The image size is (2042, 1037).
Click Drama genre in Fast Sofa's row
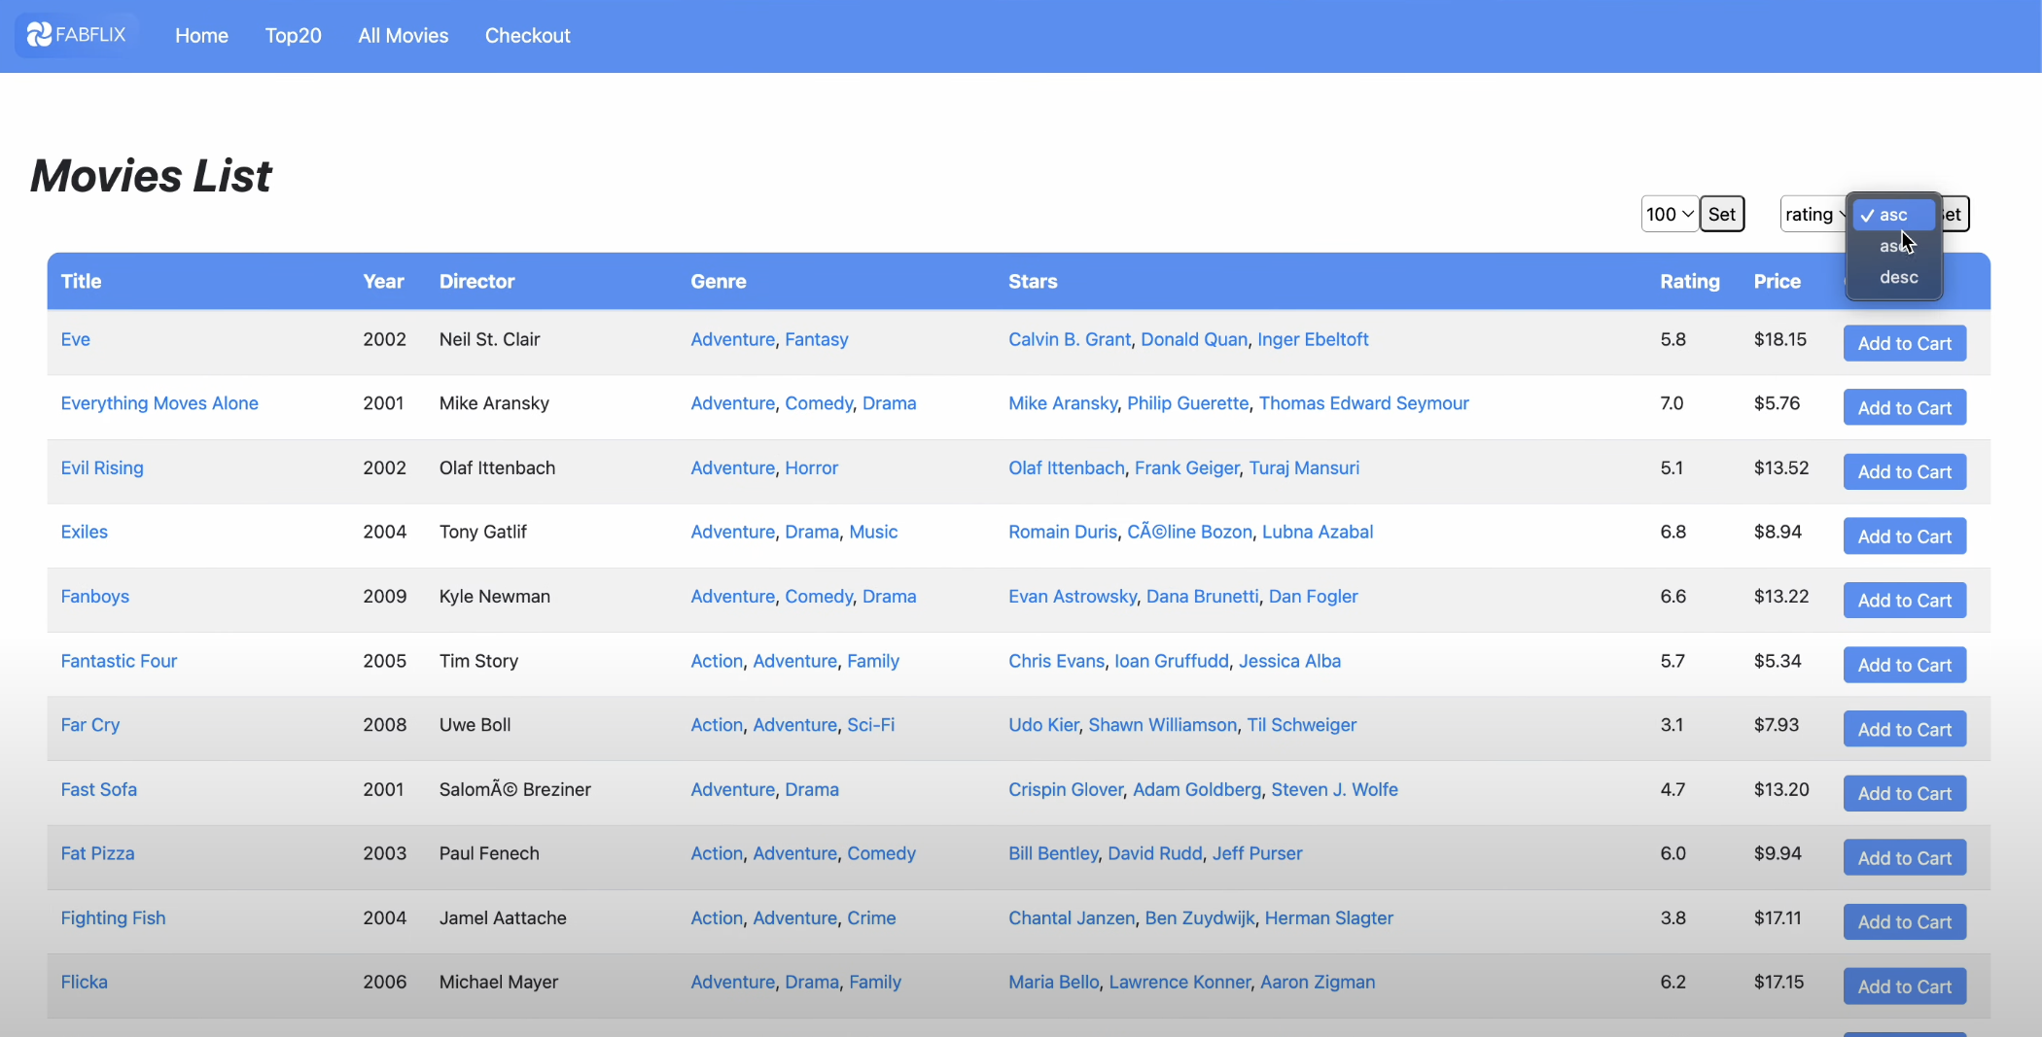(x=811, y=789)
